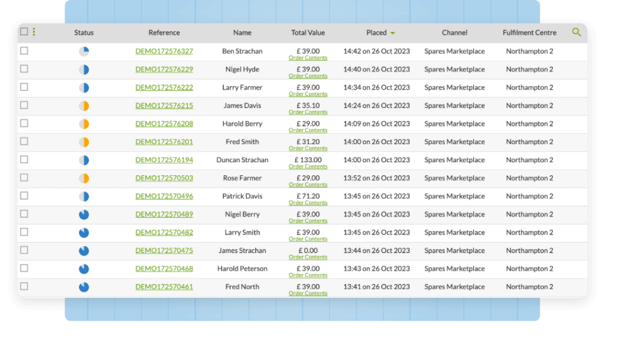Click blue status icon for Nigel Berry

[84, 215]
